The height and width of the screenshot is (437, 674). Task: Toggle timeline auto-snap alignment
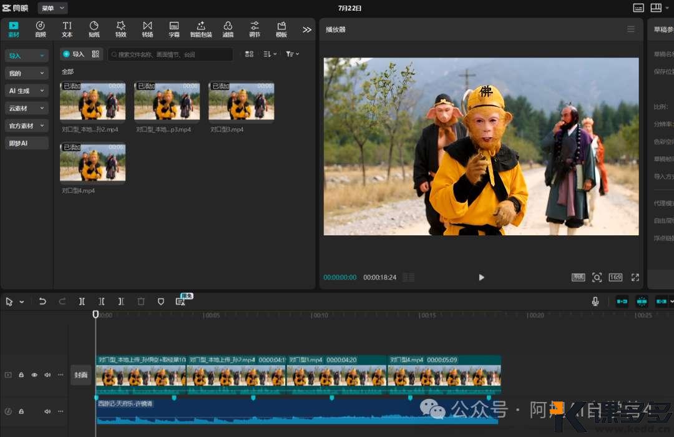642,302
